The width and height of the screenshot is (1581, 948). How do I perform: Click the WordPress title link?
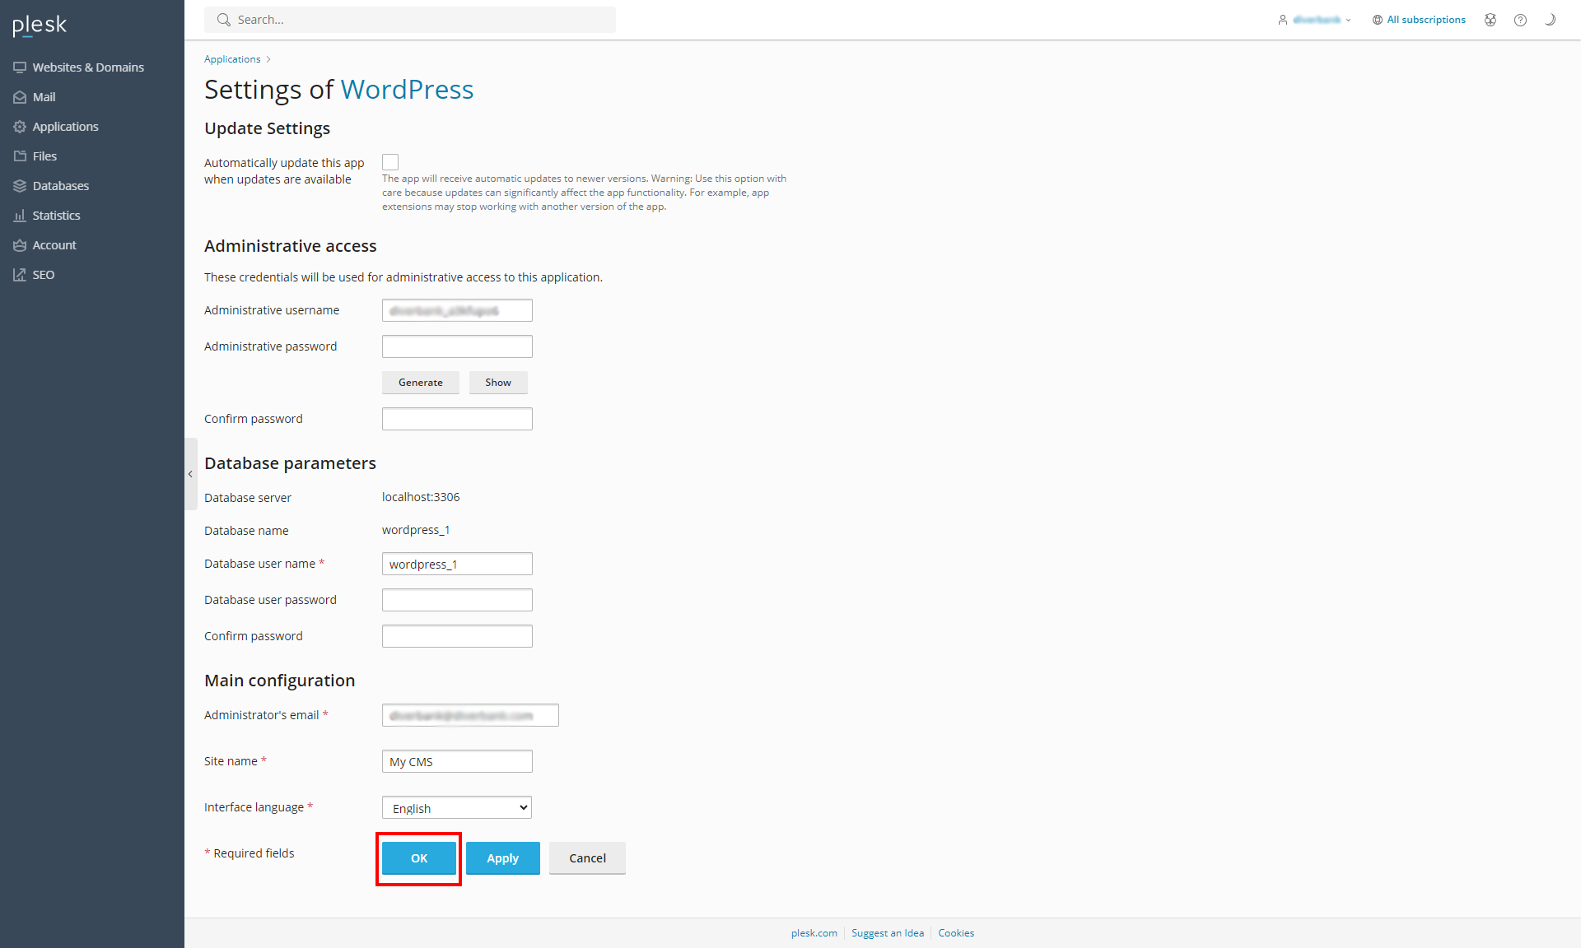tap(407, 89)
